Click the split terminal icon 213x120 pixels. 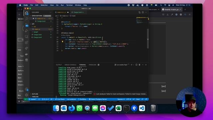point(136,65)
